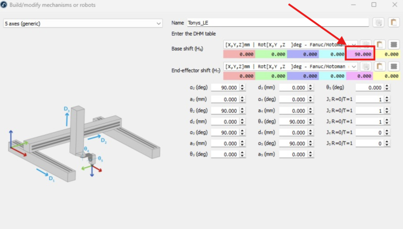Increase θ₅ (deg) with its up arrow

tap(387, 86)
